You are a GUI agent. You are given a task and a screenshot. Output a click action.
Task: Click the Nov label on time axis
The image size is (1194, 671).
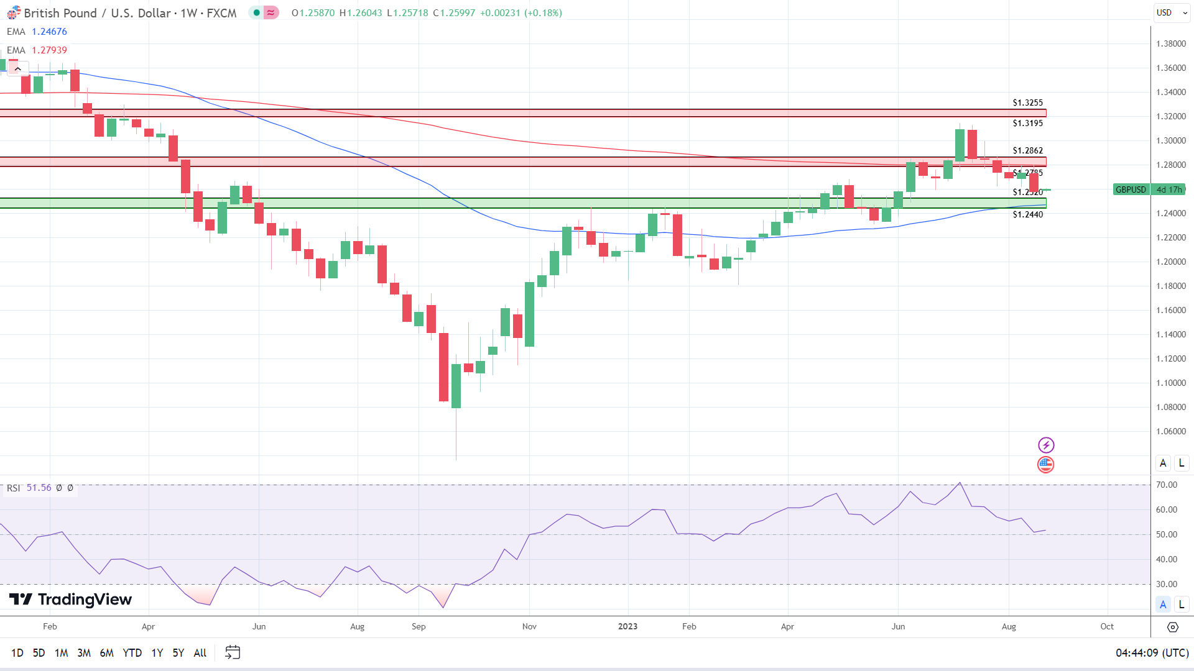coord(529,626)
